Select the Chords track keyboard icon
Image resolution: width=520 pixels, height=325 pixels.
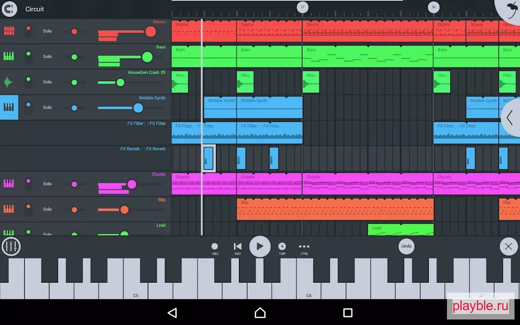(x=9, y=183)
